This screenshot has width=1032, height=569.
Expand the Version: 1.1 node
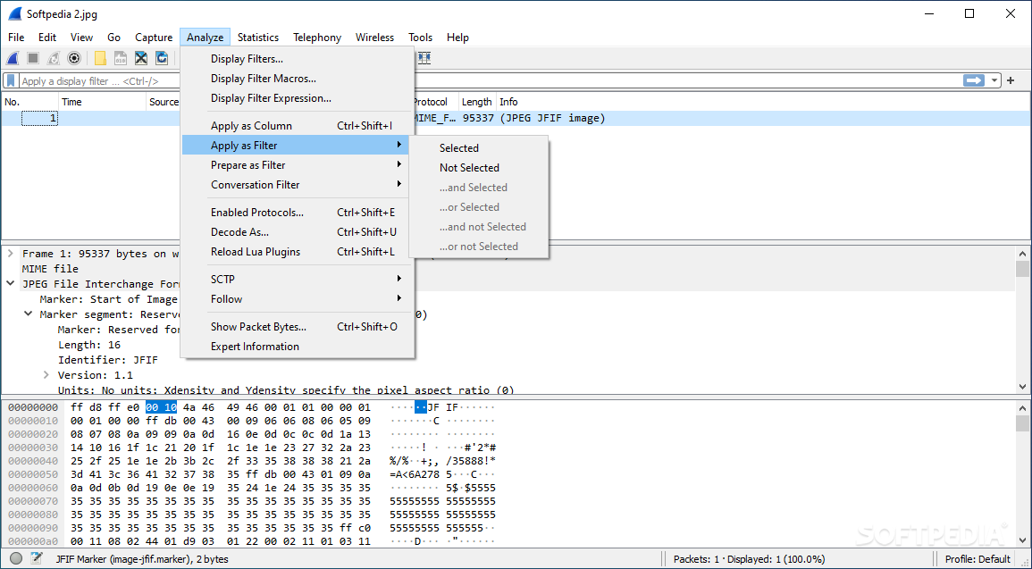click(46, 375)
